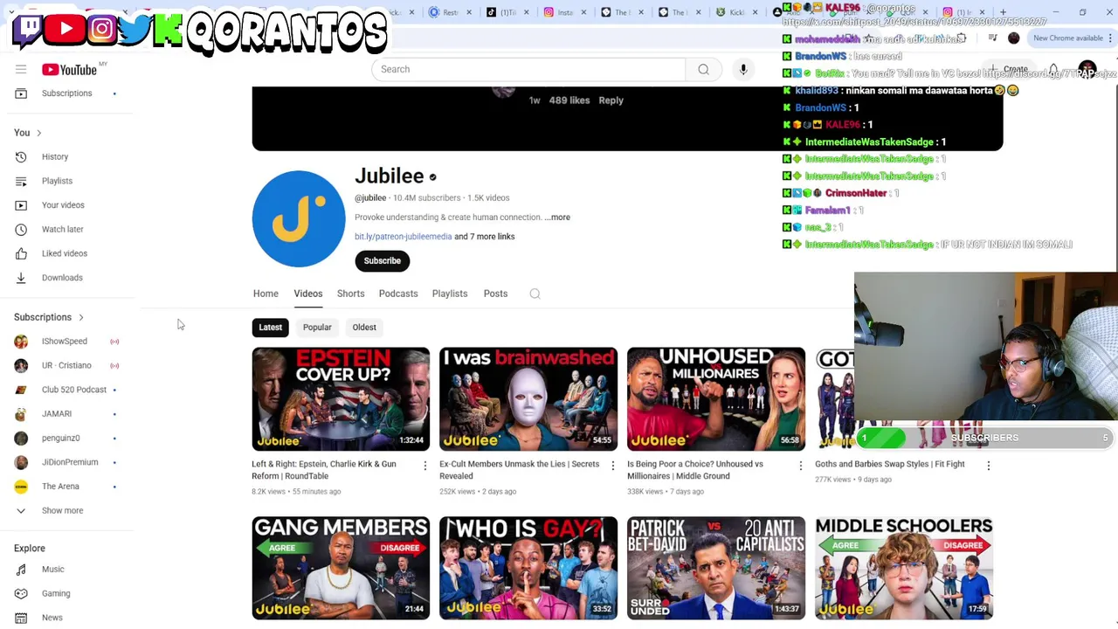Switch to the channel Home tab
The width and height of the screenshot is (1118, 629).
click(x=266, y=294)
